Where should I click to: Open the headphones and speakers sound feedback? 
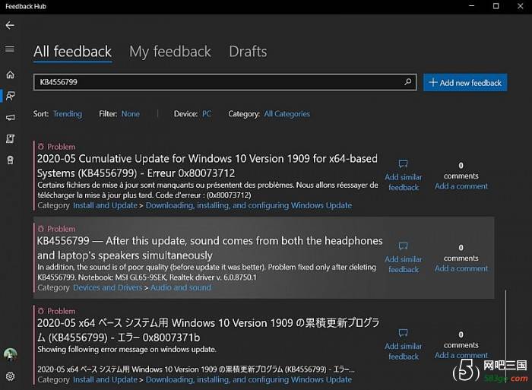tap(210, 248)
